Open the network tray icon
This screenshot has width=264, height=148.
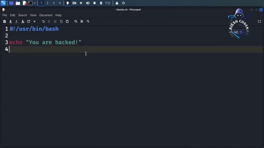(81, 3)
